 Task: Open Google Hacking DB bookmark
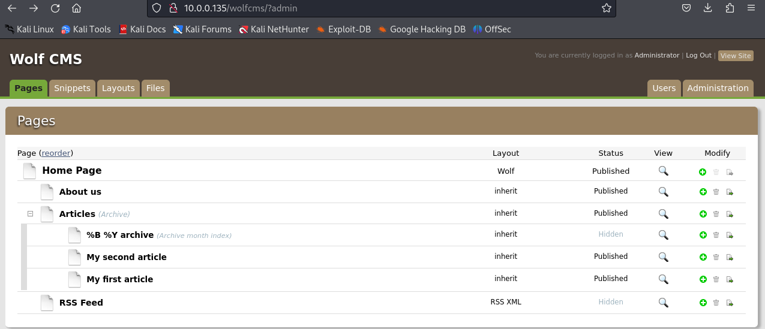pyautogui.click(x=422, y=29)
